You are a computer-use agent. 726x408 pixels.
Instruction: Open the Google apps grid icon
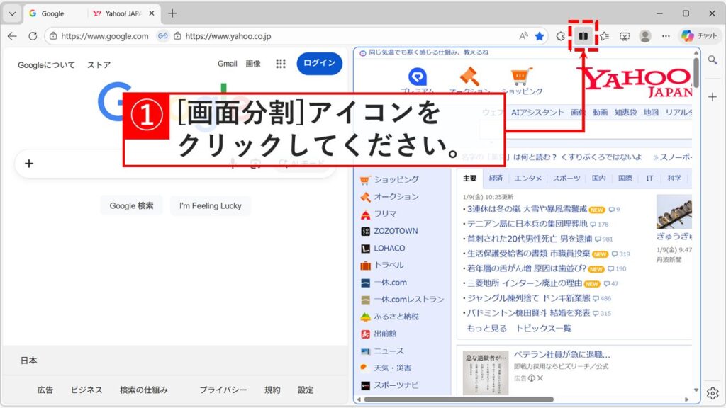coord(281,63)
